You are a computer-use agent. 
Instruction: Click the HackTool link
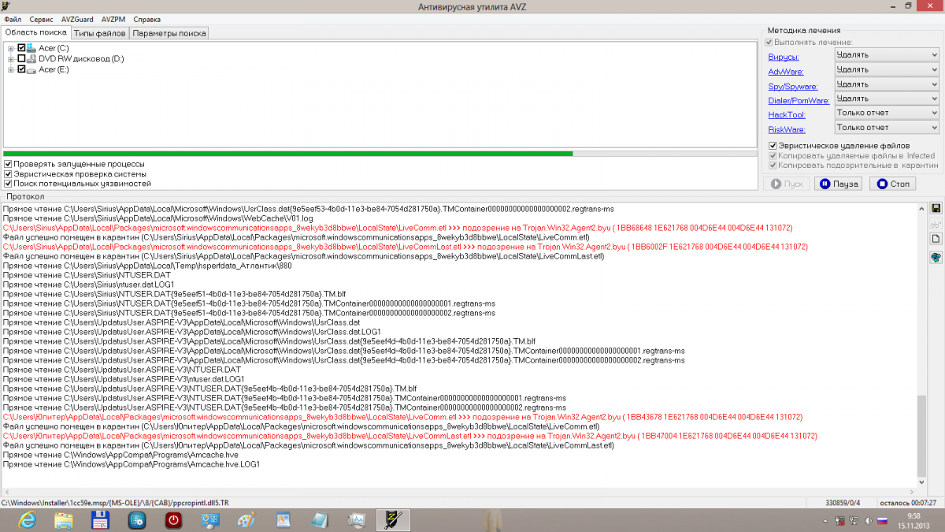click(787, 115)
